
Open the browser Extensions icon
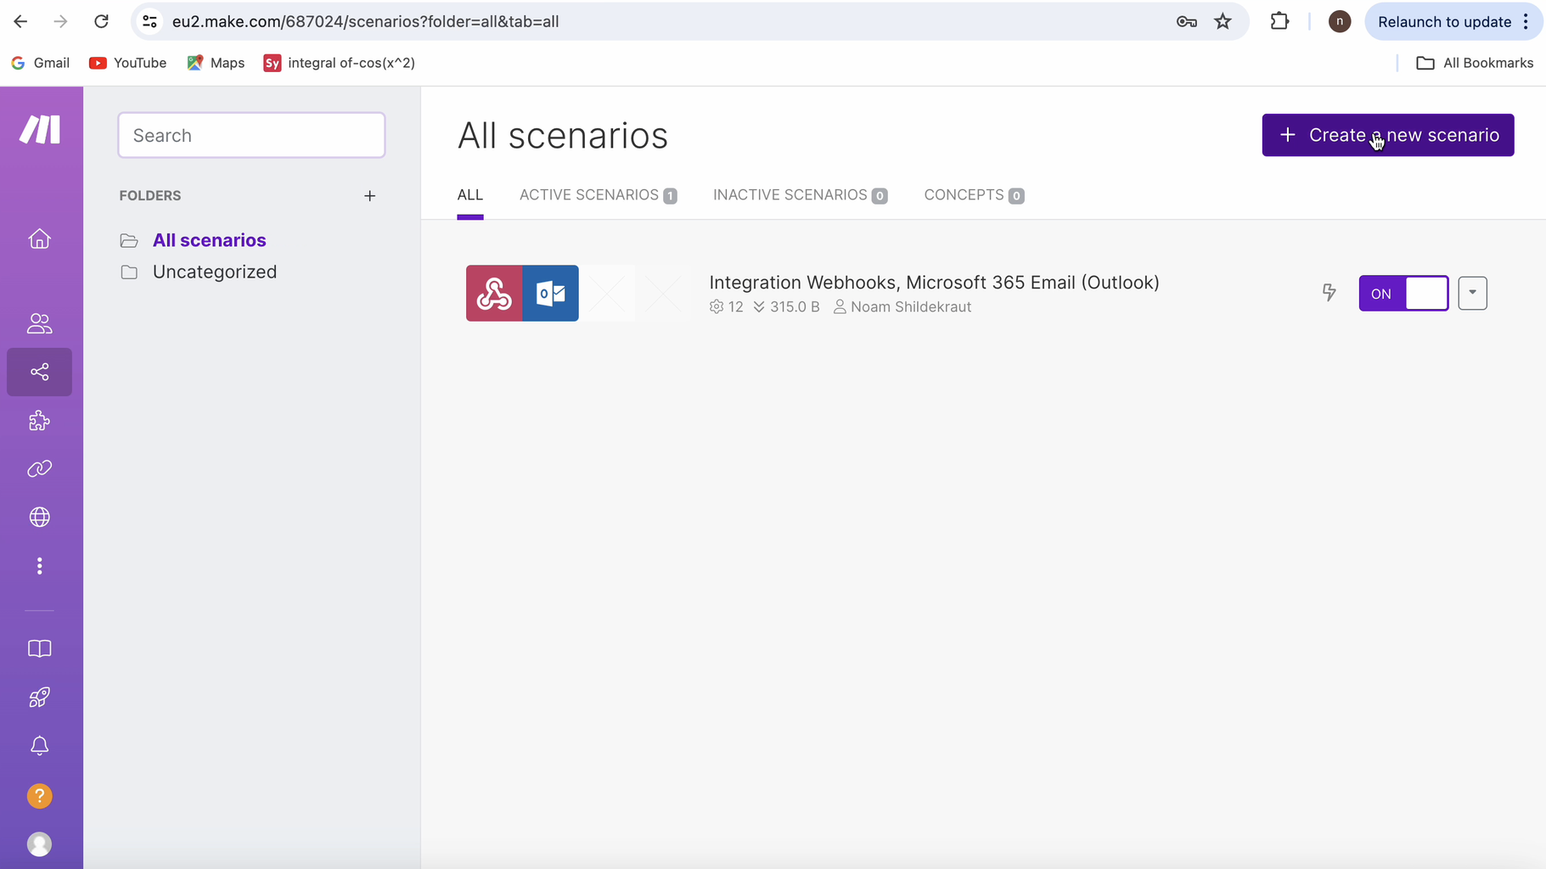click(1279, 22)
